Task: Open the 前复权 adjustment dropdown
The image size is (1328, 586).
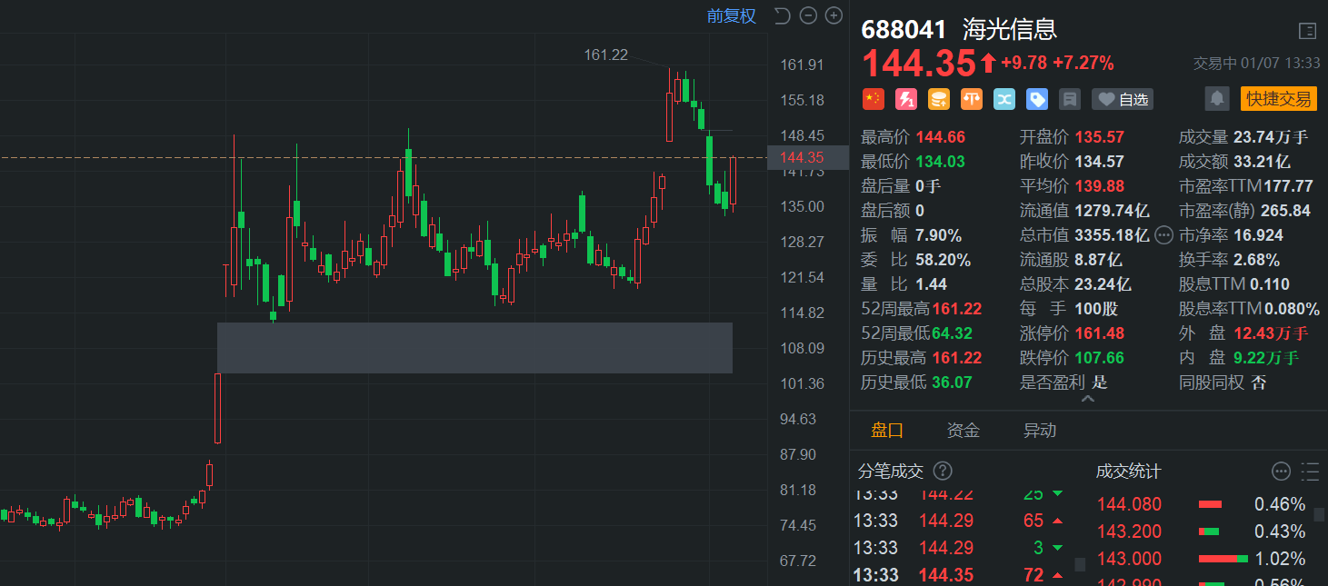Action: (732, 15)
